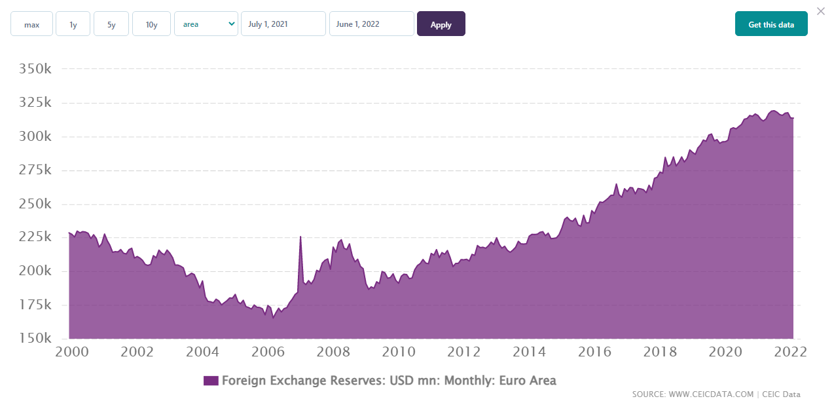Close the chart panel with the X icon
Viewport: 834px width, 401px height.
pos(821,11)
